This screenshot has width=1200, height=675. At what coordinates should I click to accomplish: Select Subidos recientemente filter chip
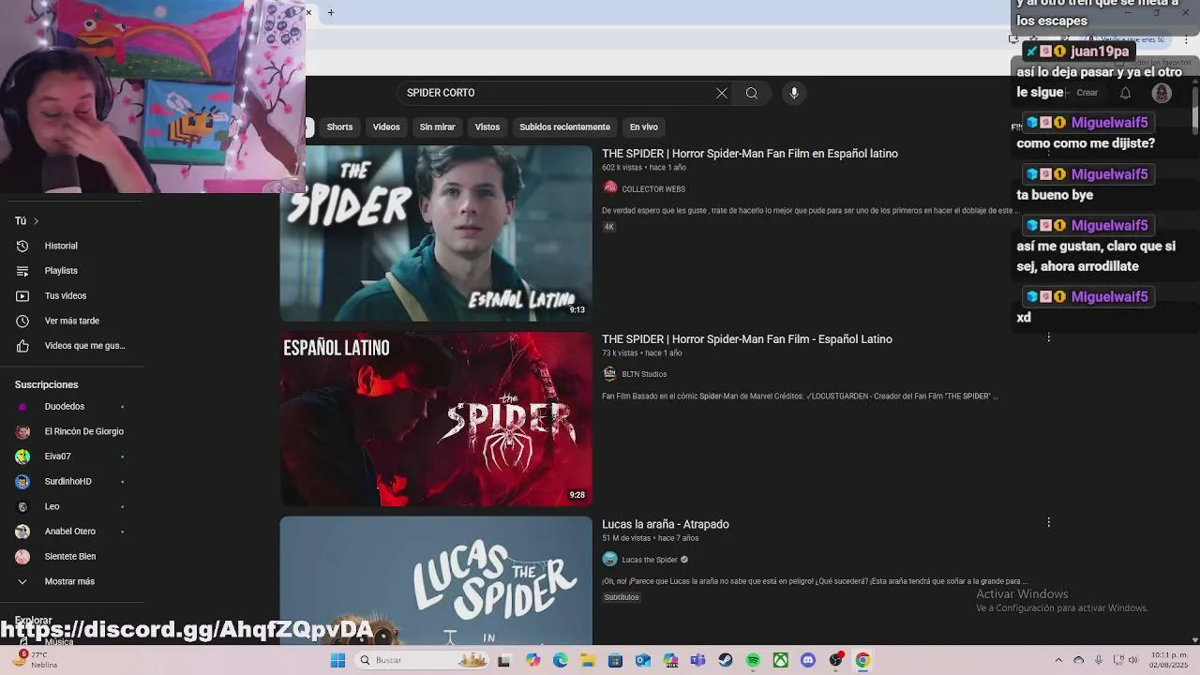pos(564,127)
